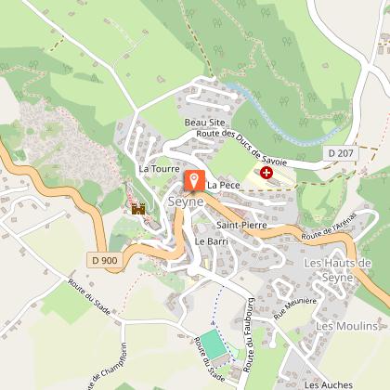Click the La Tourre place label
The width and height of the screenshot is (390, 390).
pos(159,169)
